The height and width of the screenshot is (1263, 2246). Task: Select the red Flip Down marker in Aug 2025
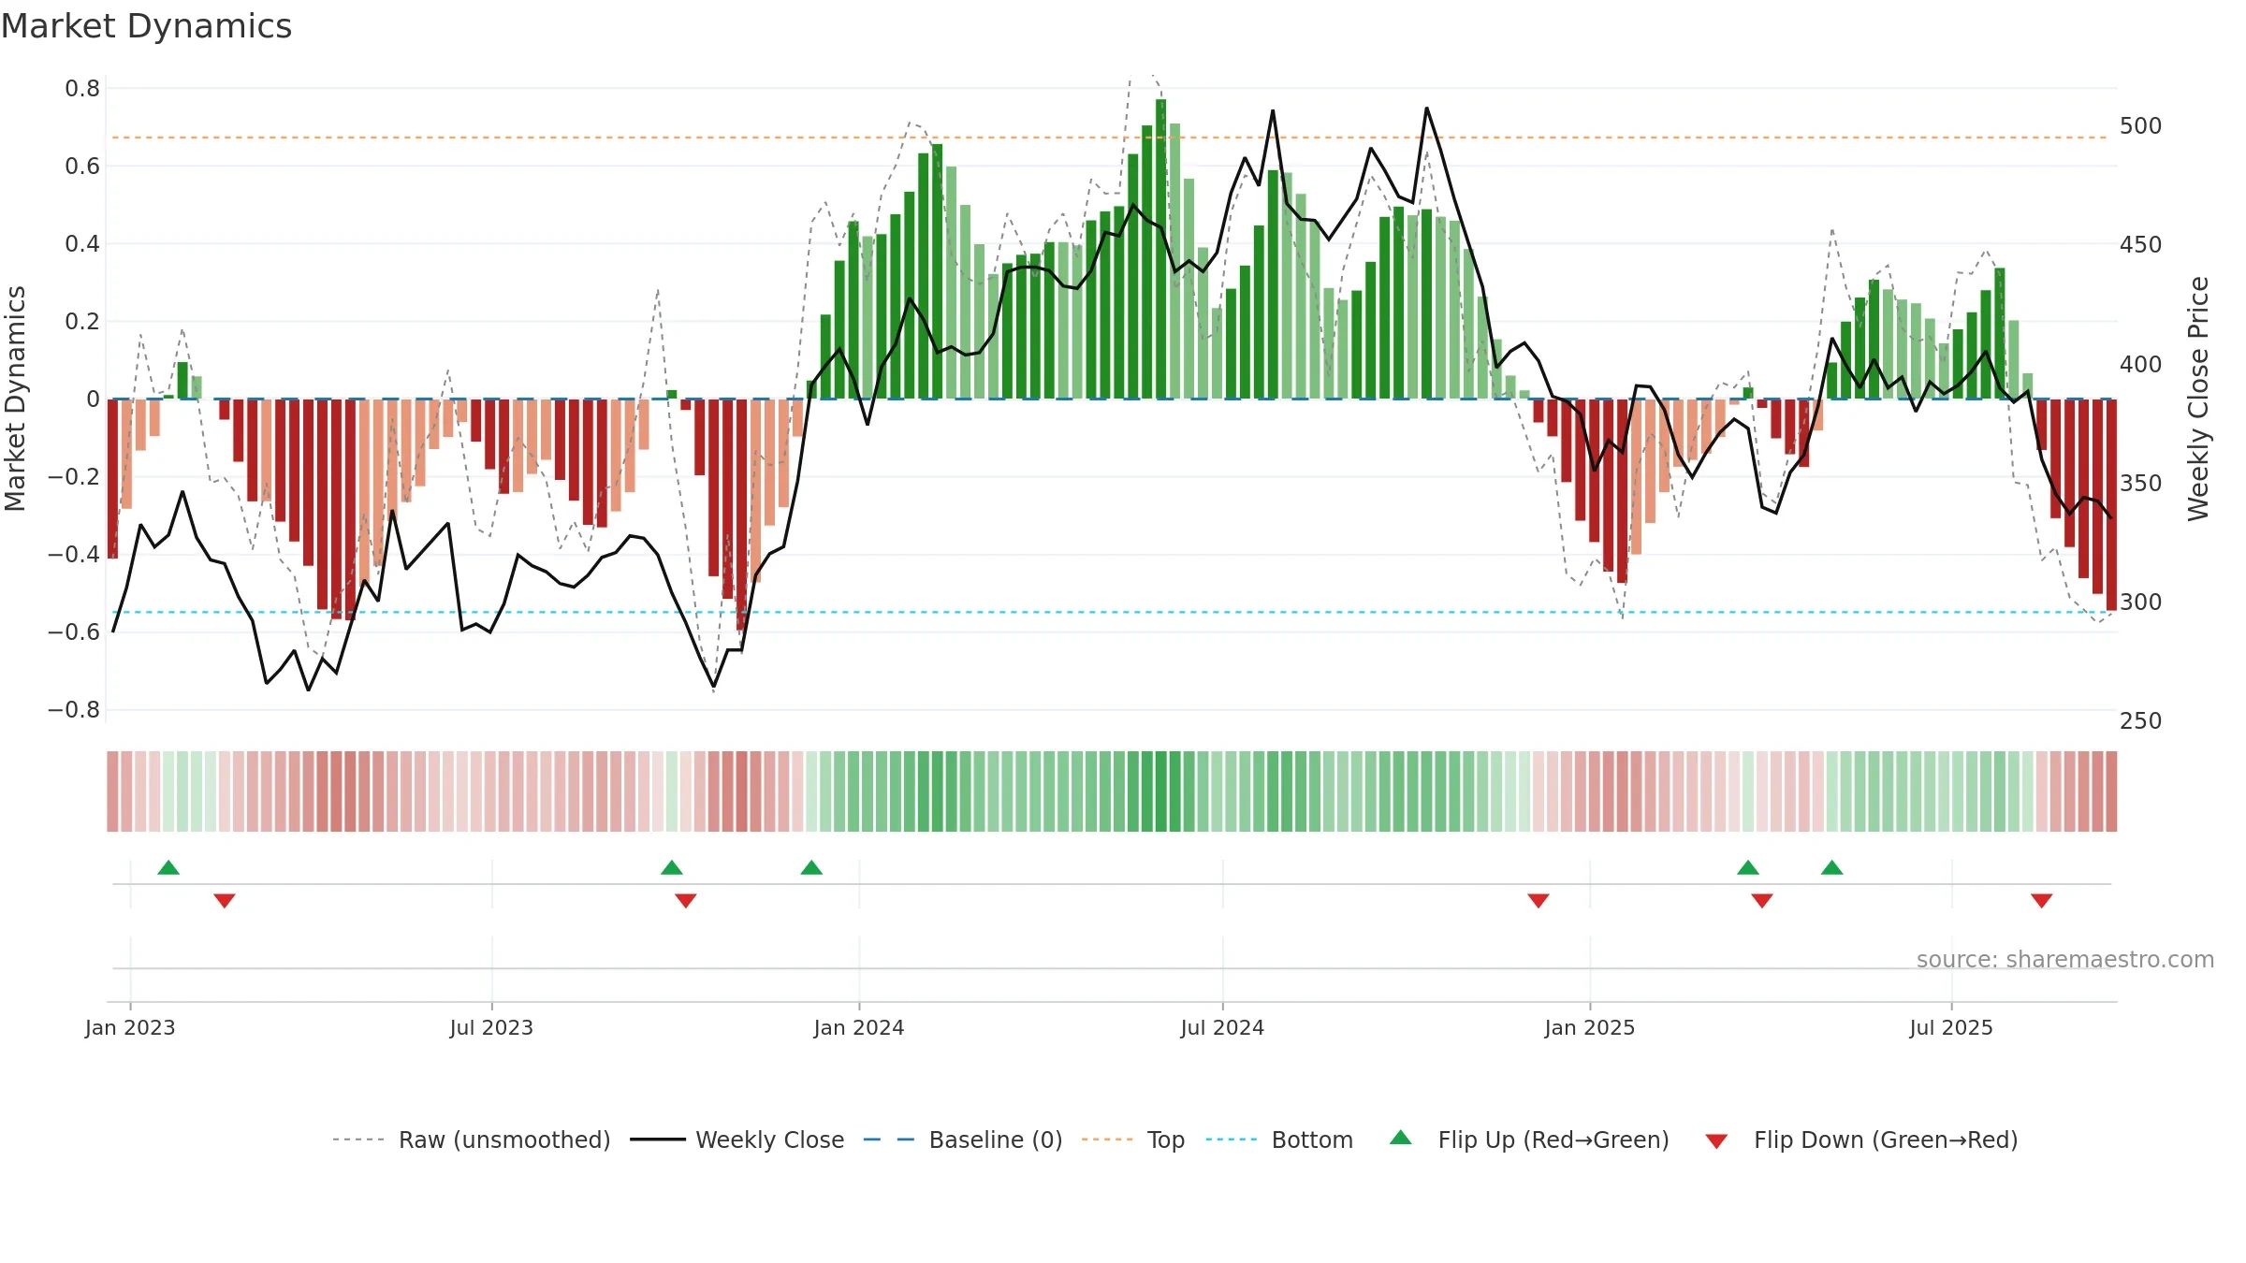2042,901
